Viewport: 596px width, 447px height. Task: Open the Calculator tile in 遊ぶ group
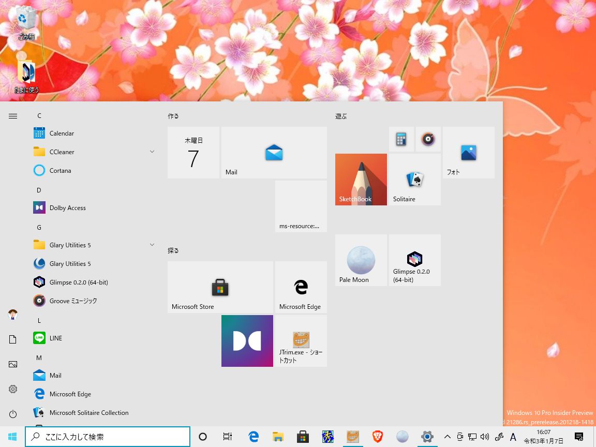[401, 139]
